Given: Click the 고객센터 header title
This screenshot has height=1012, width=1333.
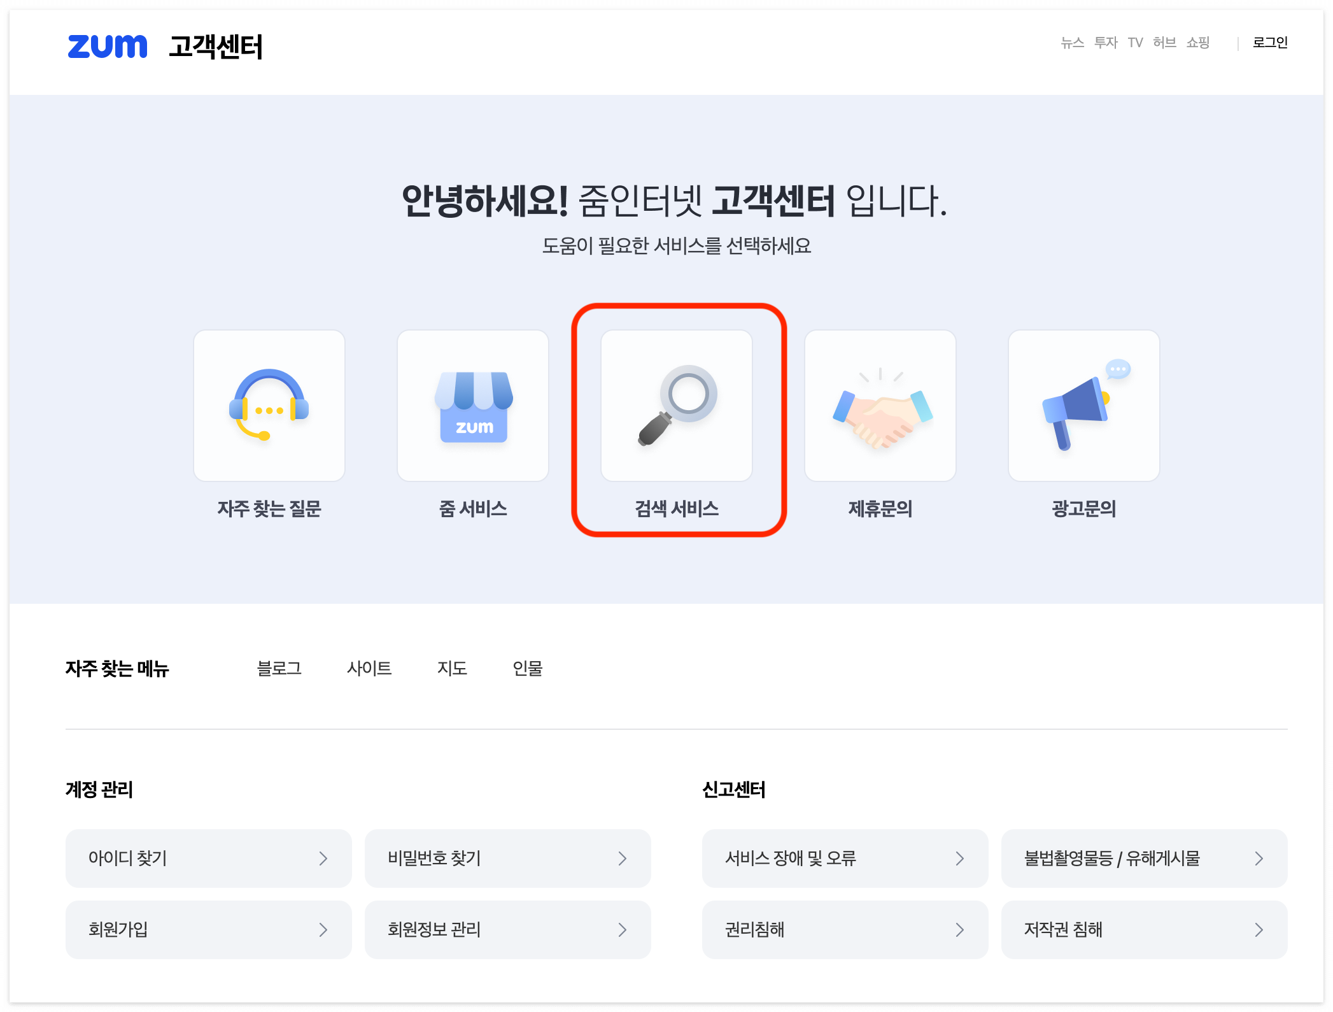Looking at the screenshot, I should (x=215, y=46).
